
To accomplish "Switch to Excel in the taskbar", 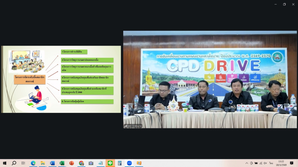I will [x=62, y=163].
